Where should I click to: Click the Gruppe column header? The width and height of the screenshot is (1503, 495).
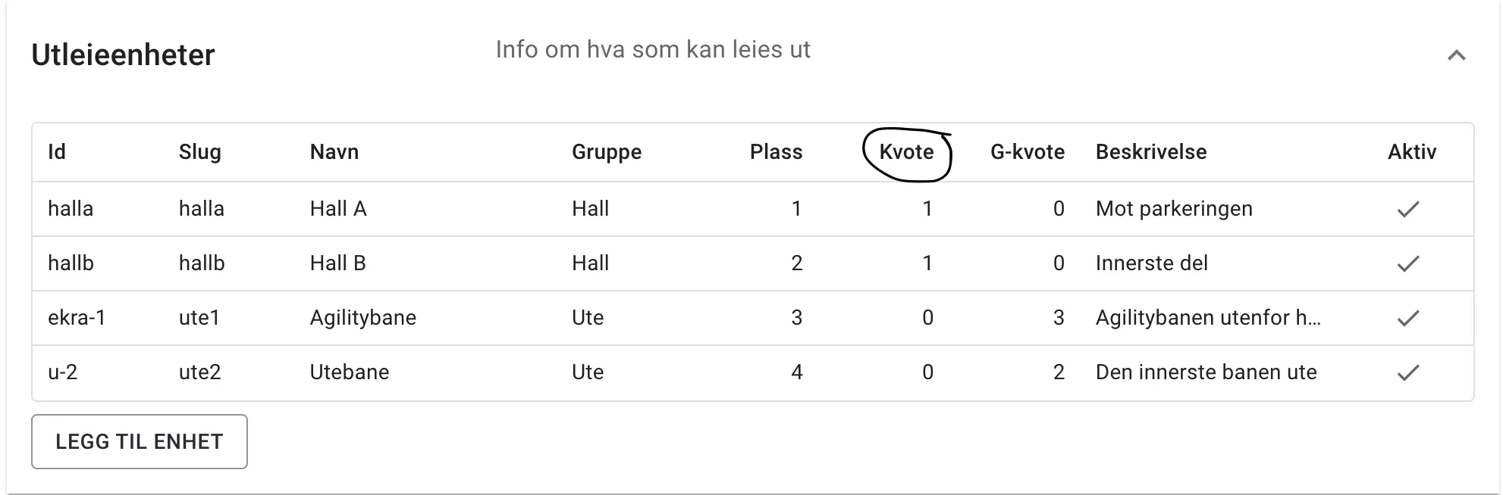(606, 152)
